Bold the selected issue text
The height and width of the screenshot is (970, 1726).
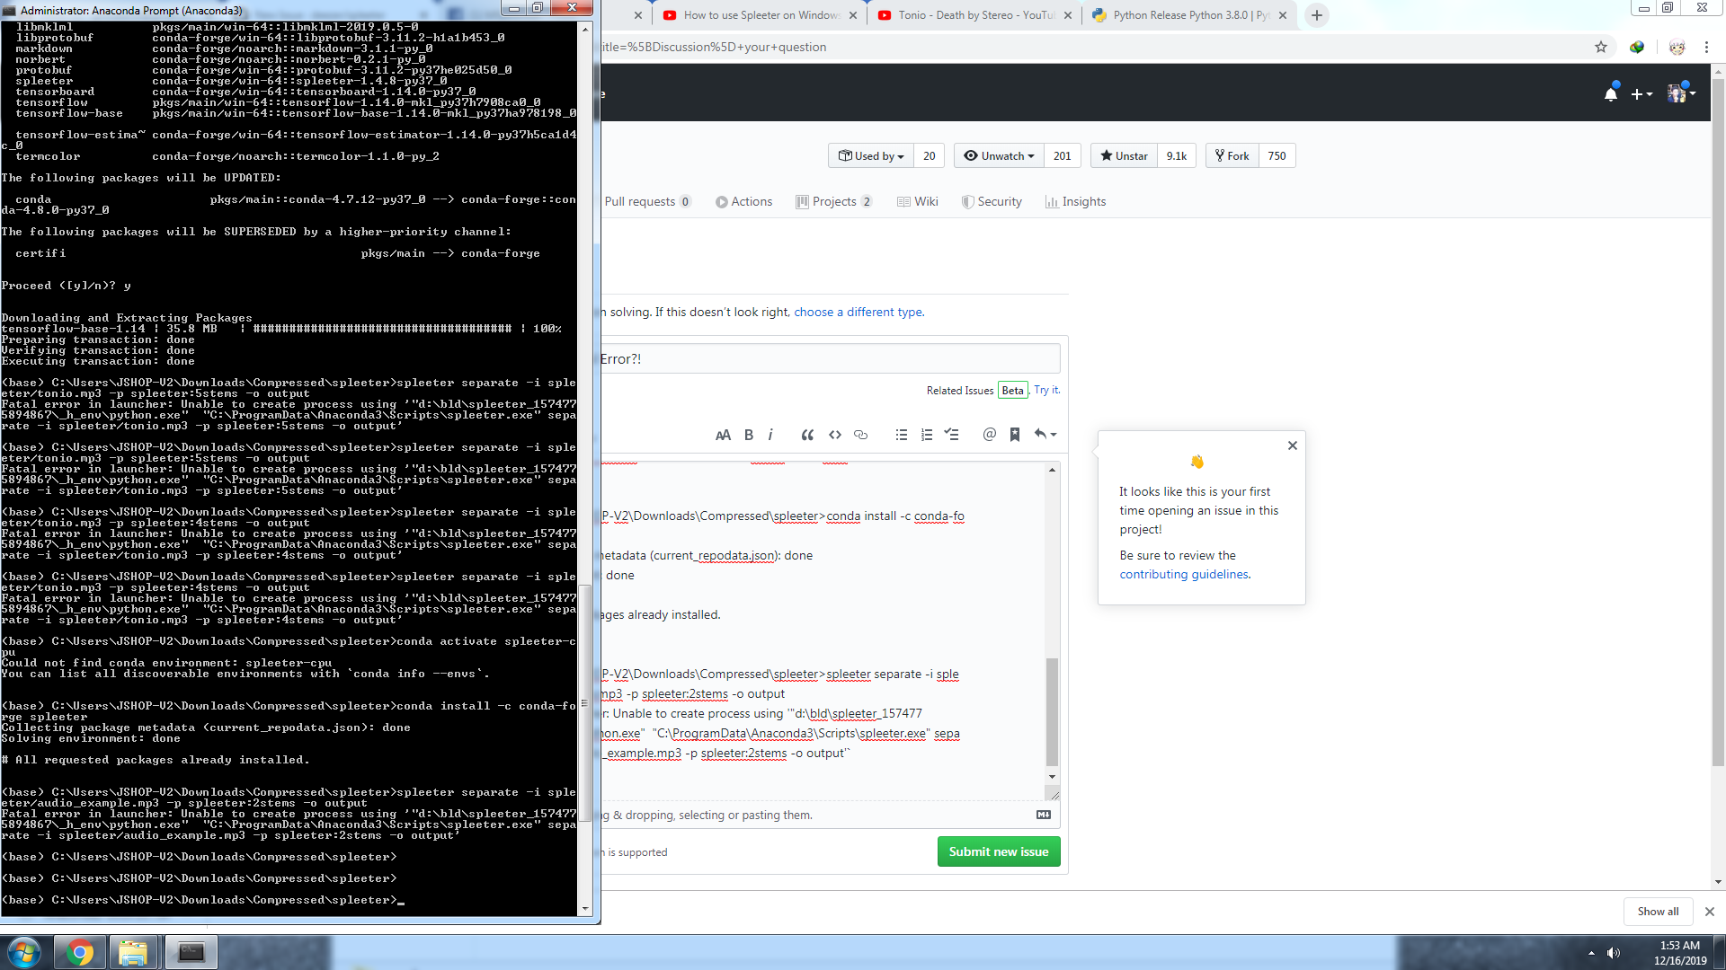[x=748, y=435]
